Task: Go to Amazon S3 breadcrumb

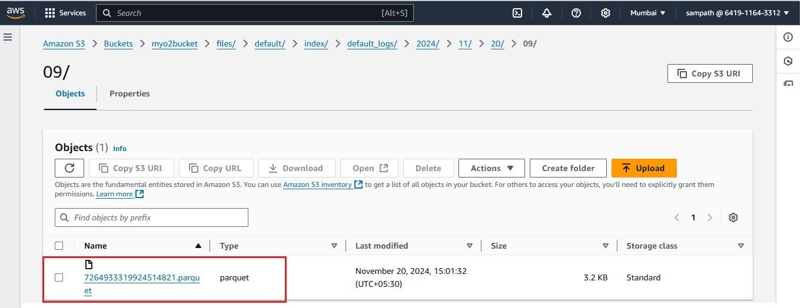Action: [64, 43]
